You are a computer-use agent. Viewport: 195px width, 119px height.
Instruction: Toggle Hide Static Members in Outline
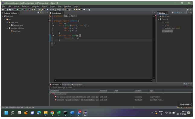click(x=180, y=12)
